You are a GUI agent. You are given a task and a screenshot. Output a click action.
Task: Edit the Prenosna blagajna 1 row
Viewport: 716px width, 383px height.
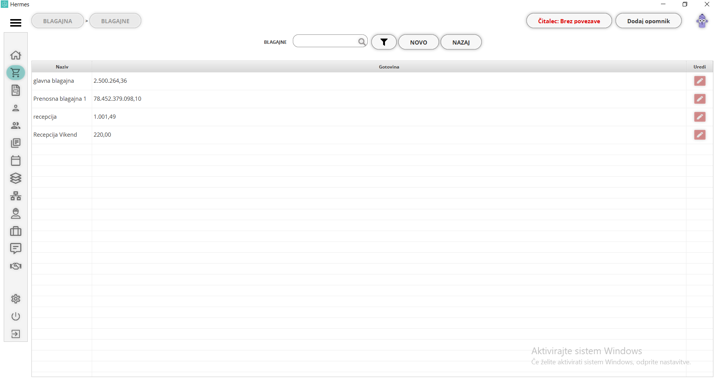700,99
